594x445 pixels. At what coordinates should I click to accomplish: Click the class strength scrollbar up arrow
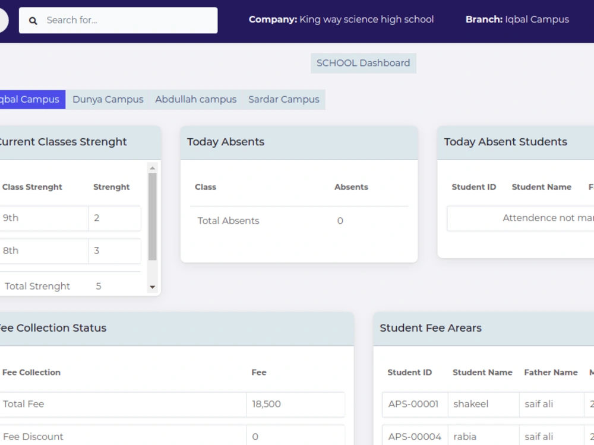coord(152,168)
